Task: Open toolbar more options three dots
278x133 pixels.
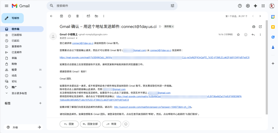Action: (104, 16)
